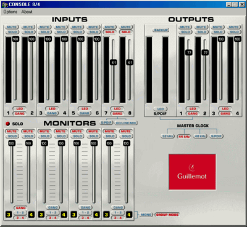Mute output channel 2

pyautogui.click(x=201, y=27)
